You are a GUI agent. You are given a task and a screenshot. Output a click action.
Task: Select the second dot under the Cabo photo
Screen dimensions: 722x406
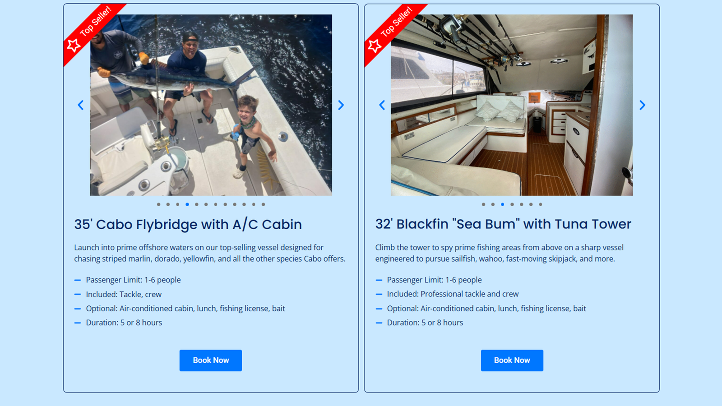168,204
